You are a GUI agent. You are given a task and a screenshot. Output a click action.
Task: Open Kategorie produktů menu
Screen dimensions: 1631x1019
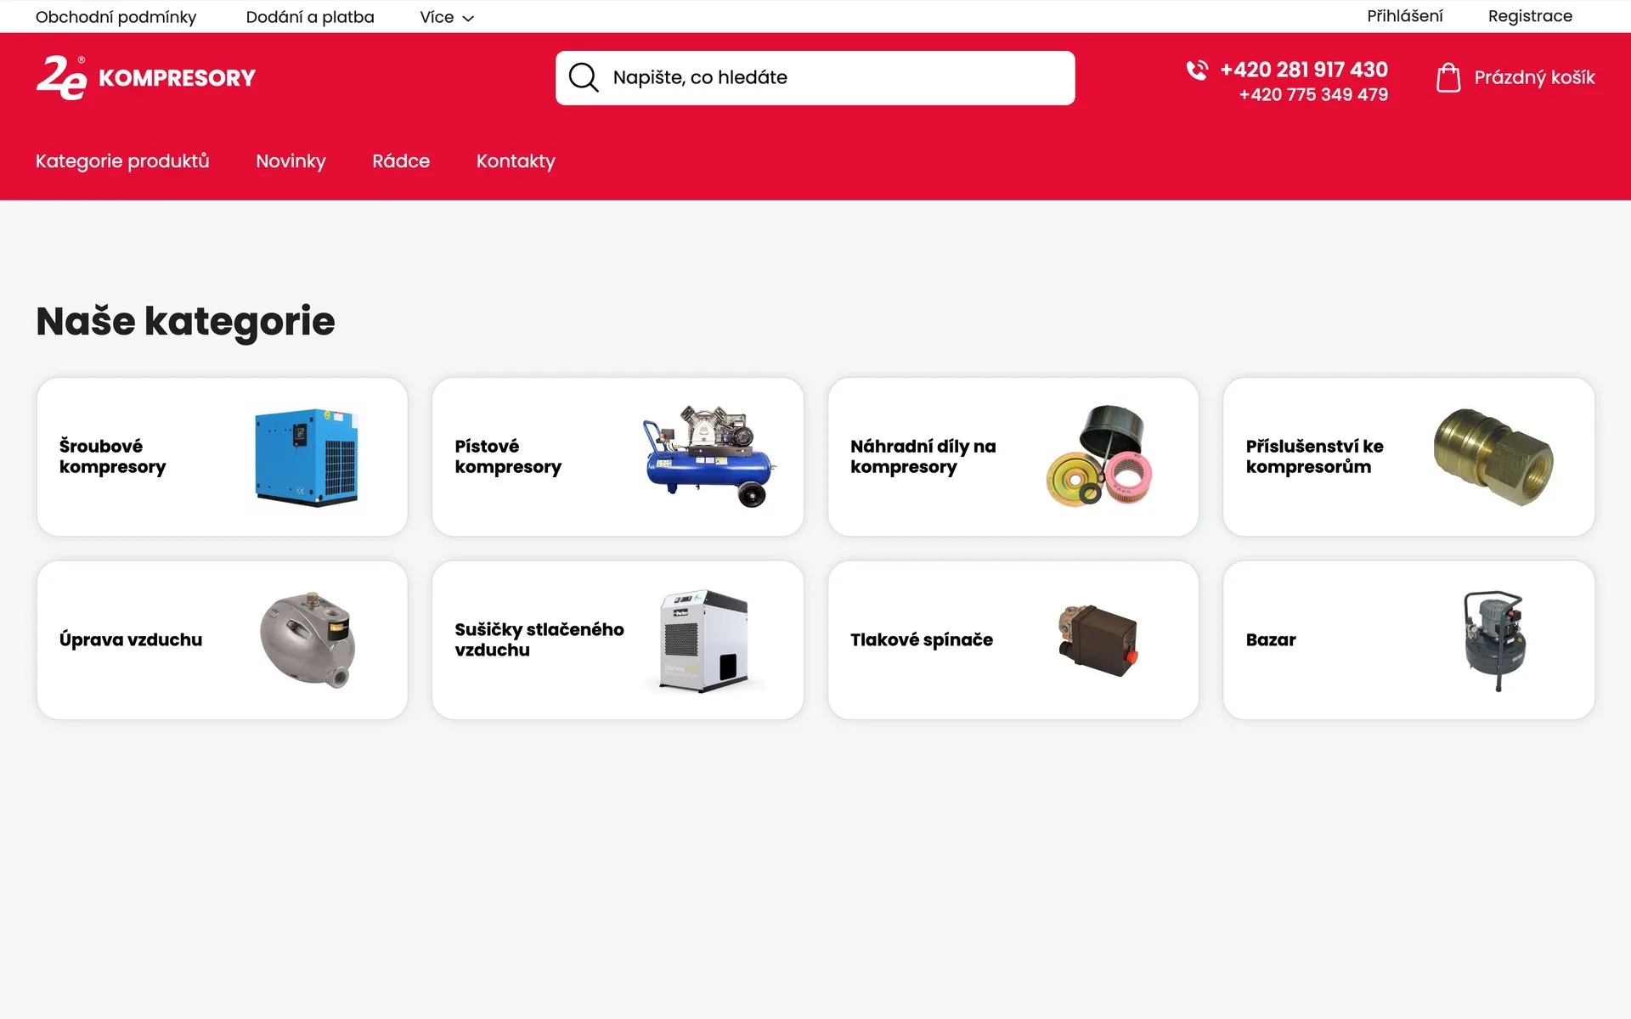(122, 161)
